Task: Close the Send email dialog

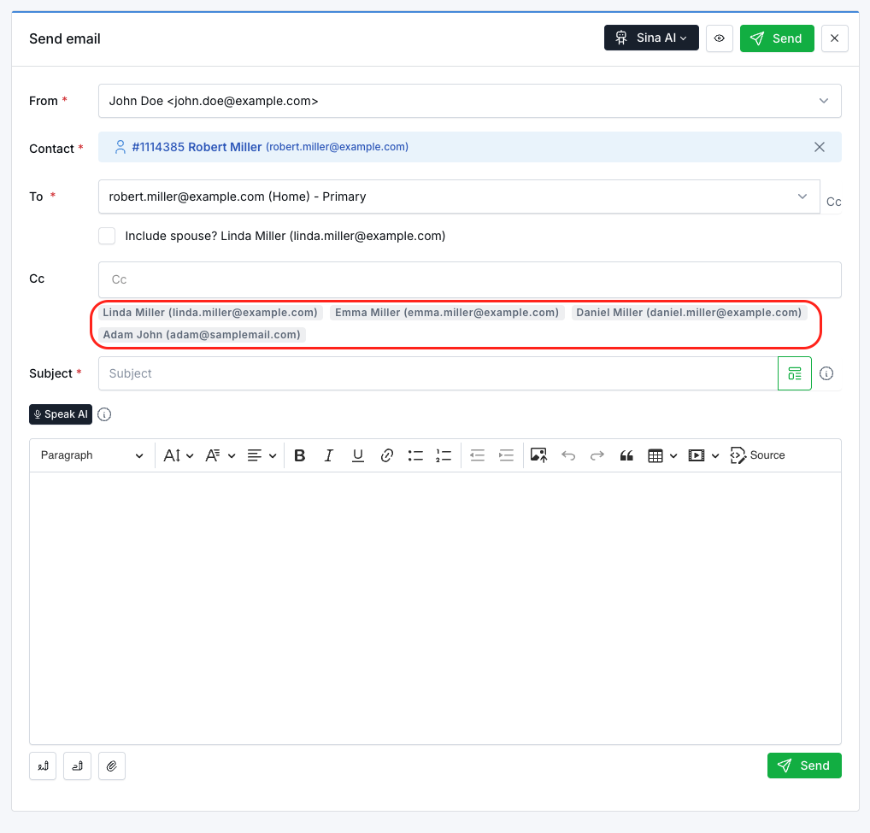Action: (834, 38)
